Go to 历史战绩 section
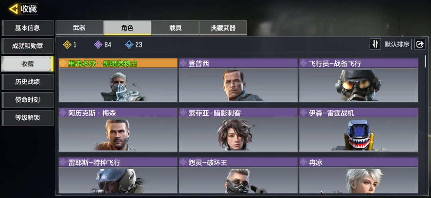Image resolution: width=431 pixels, height=198 pixels. [x=28, y=82]
